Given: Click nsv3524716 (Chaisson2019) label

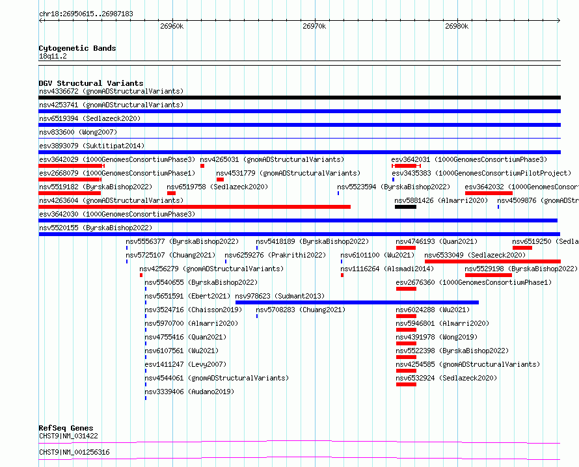Looking at the screenshot, I should click(x=193, y=310).
